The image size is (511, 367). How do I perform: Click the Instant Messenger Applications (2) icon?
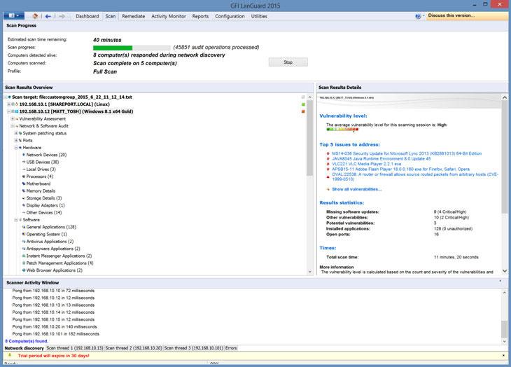(24, 256)
